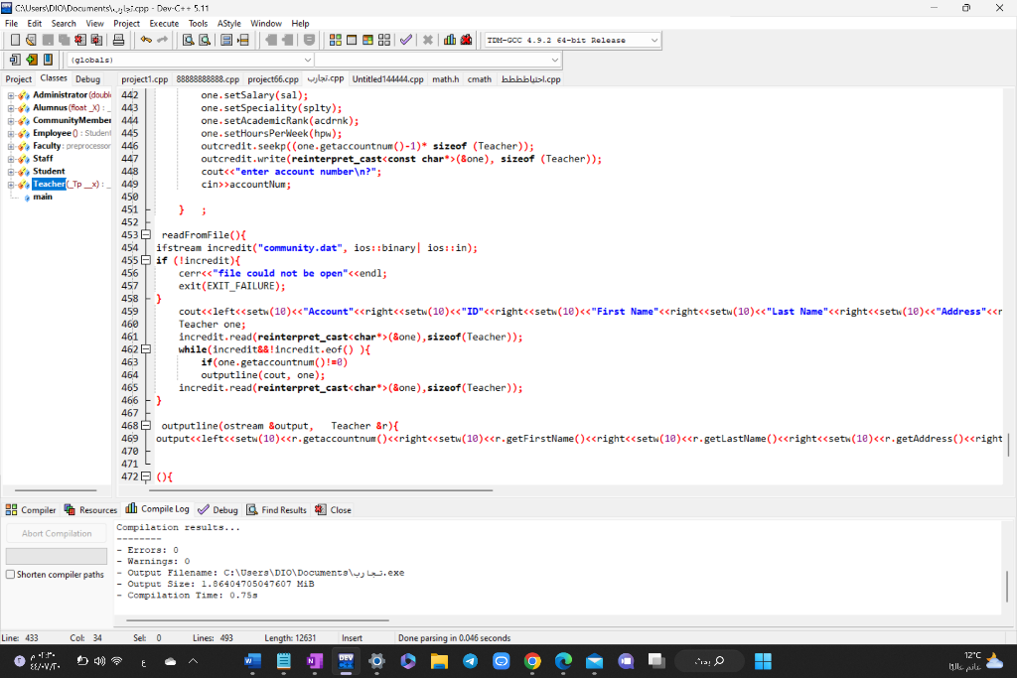Click the Profile Analysis bar-chart icon

tap(450, 40)
